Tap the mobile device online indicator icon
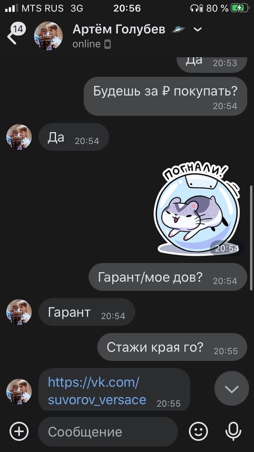Viewport: 254px width, 452px height. (107, 44)
